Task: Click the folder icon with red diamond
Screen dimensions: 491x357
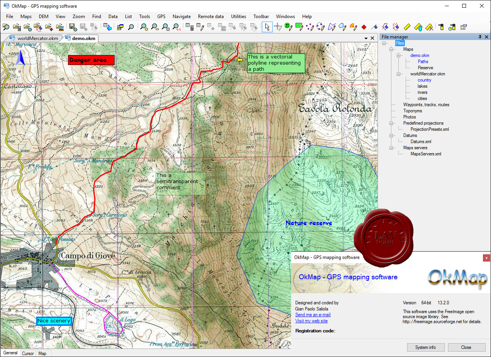Action: tap(49, 27)
